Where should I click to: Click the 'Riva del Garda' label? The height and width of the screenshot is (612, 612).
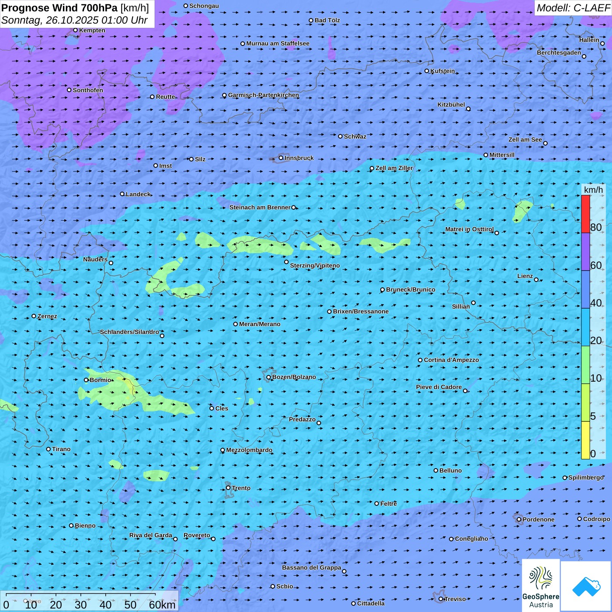151,535
